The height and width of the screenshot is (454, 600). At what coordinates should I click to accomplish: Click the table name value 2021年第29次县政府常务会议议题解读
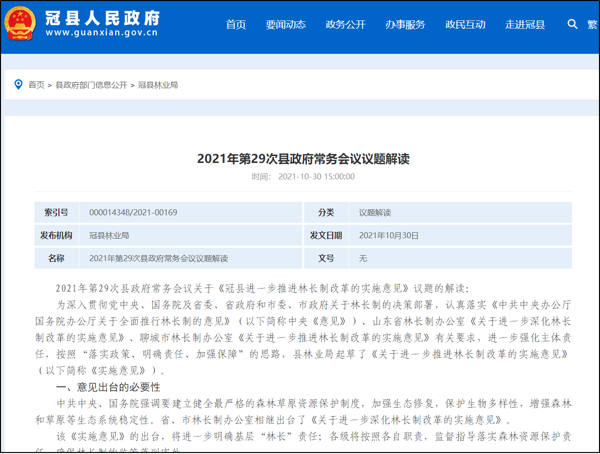[x=159, y=259]
